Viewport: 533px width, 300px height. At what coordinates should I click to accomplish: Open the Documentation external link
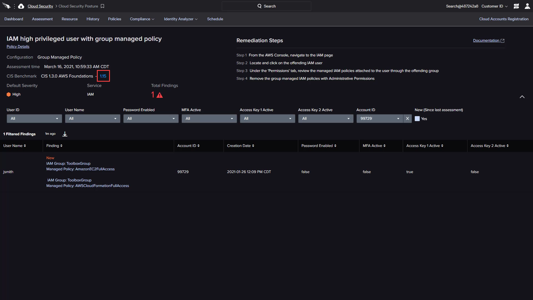489,40
